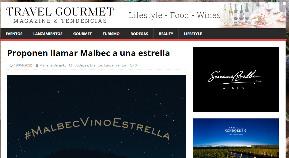Click the #MalbecVinoEstrella article image
289x158 pixels.
pyautogui.click(x=97, y=116)
